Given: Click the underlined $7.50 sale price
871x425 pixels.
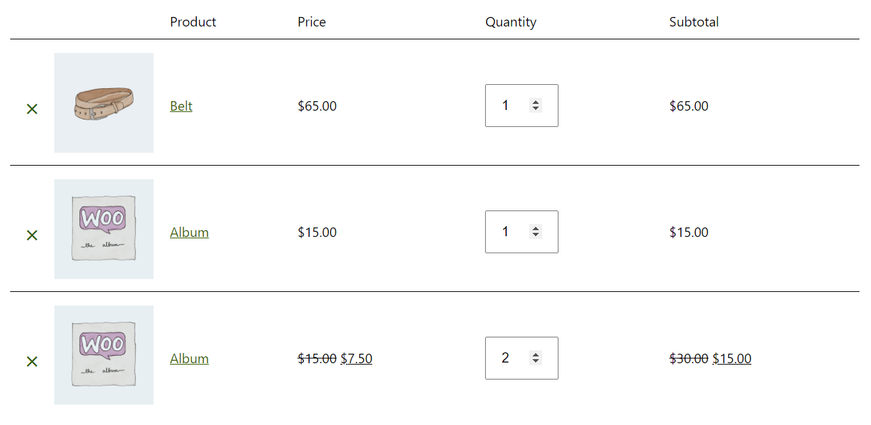Looking at the screenshot, I should point(356,358).
